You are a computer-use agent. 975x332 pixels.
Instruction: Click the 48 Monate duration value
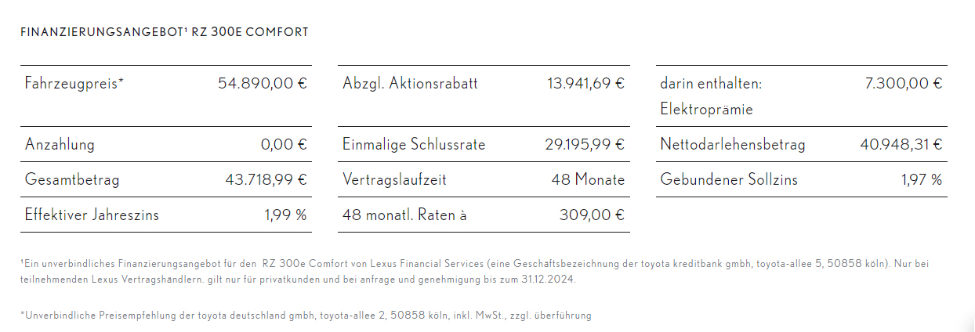tap(588, 180)
